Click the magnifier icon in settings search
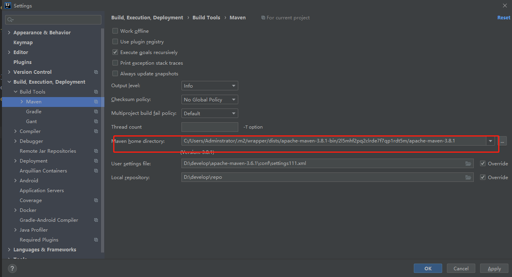 click(10, 19)
